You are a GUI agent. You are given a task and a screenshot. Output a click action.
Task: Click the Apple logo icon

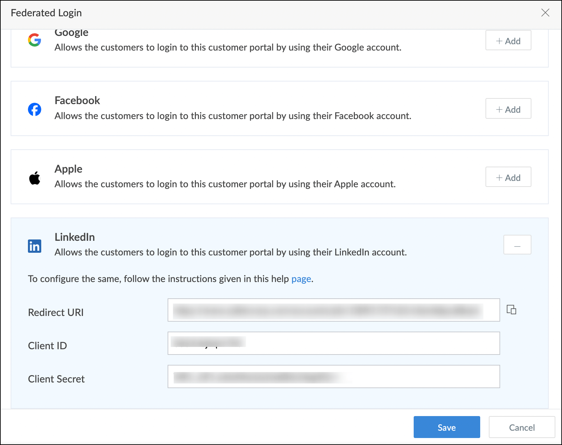click(35, 178)
